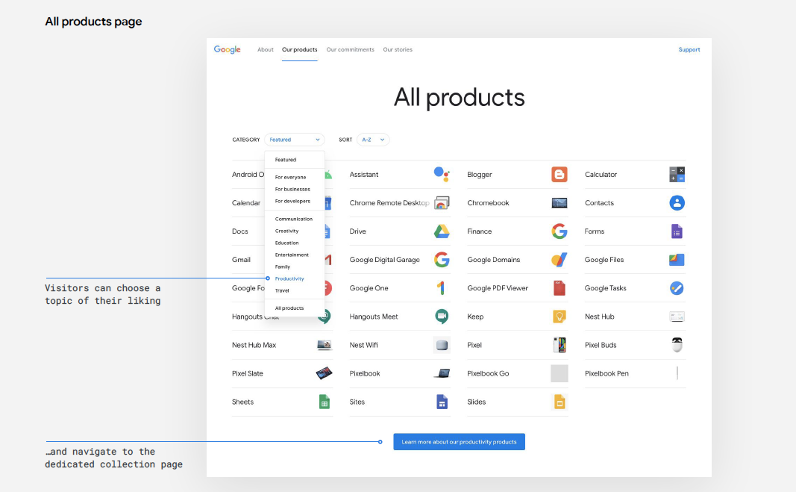Click the Forms purple icon

677,231
